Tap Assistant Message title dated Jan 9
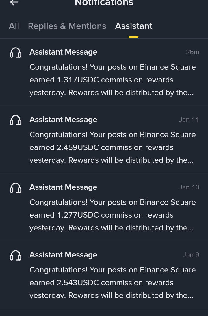Image resolution: width=208 pixels, height=316 pixels. pyautogui.click(x=63, y=255)
